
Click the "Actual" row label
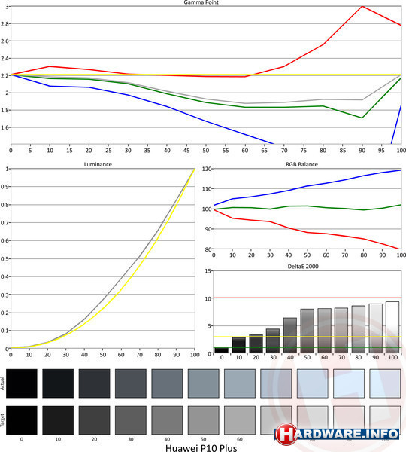click(2, 383)
